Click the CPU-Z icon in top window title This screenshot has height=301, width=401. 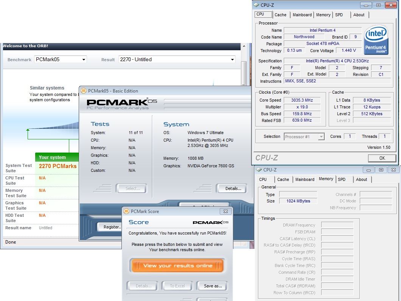coord(256,5)
